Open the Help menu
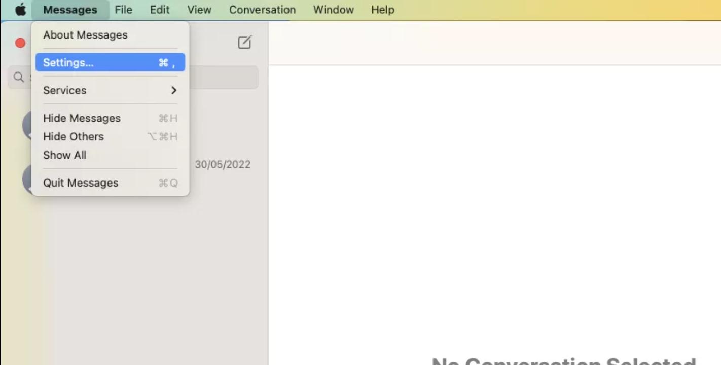The width and height of the screenshot is (721, 365). [x=382, y=10]
